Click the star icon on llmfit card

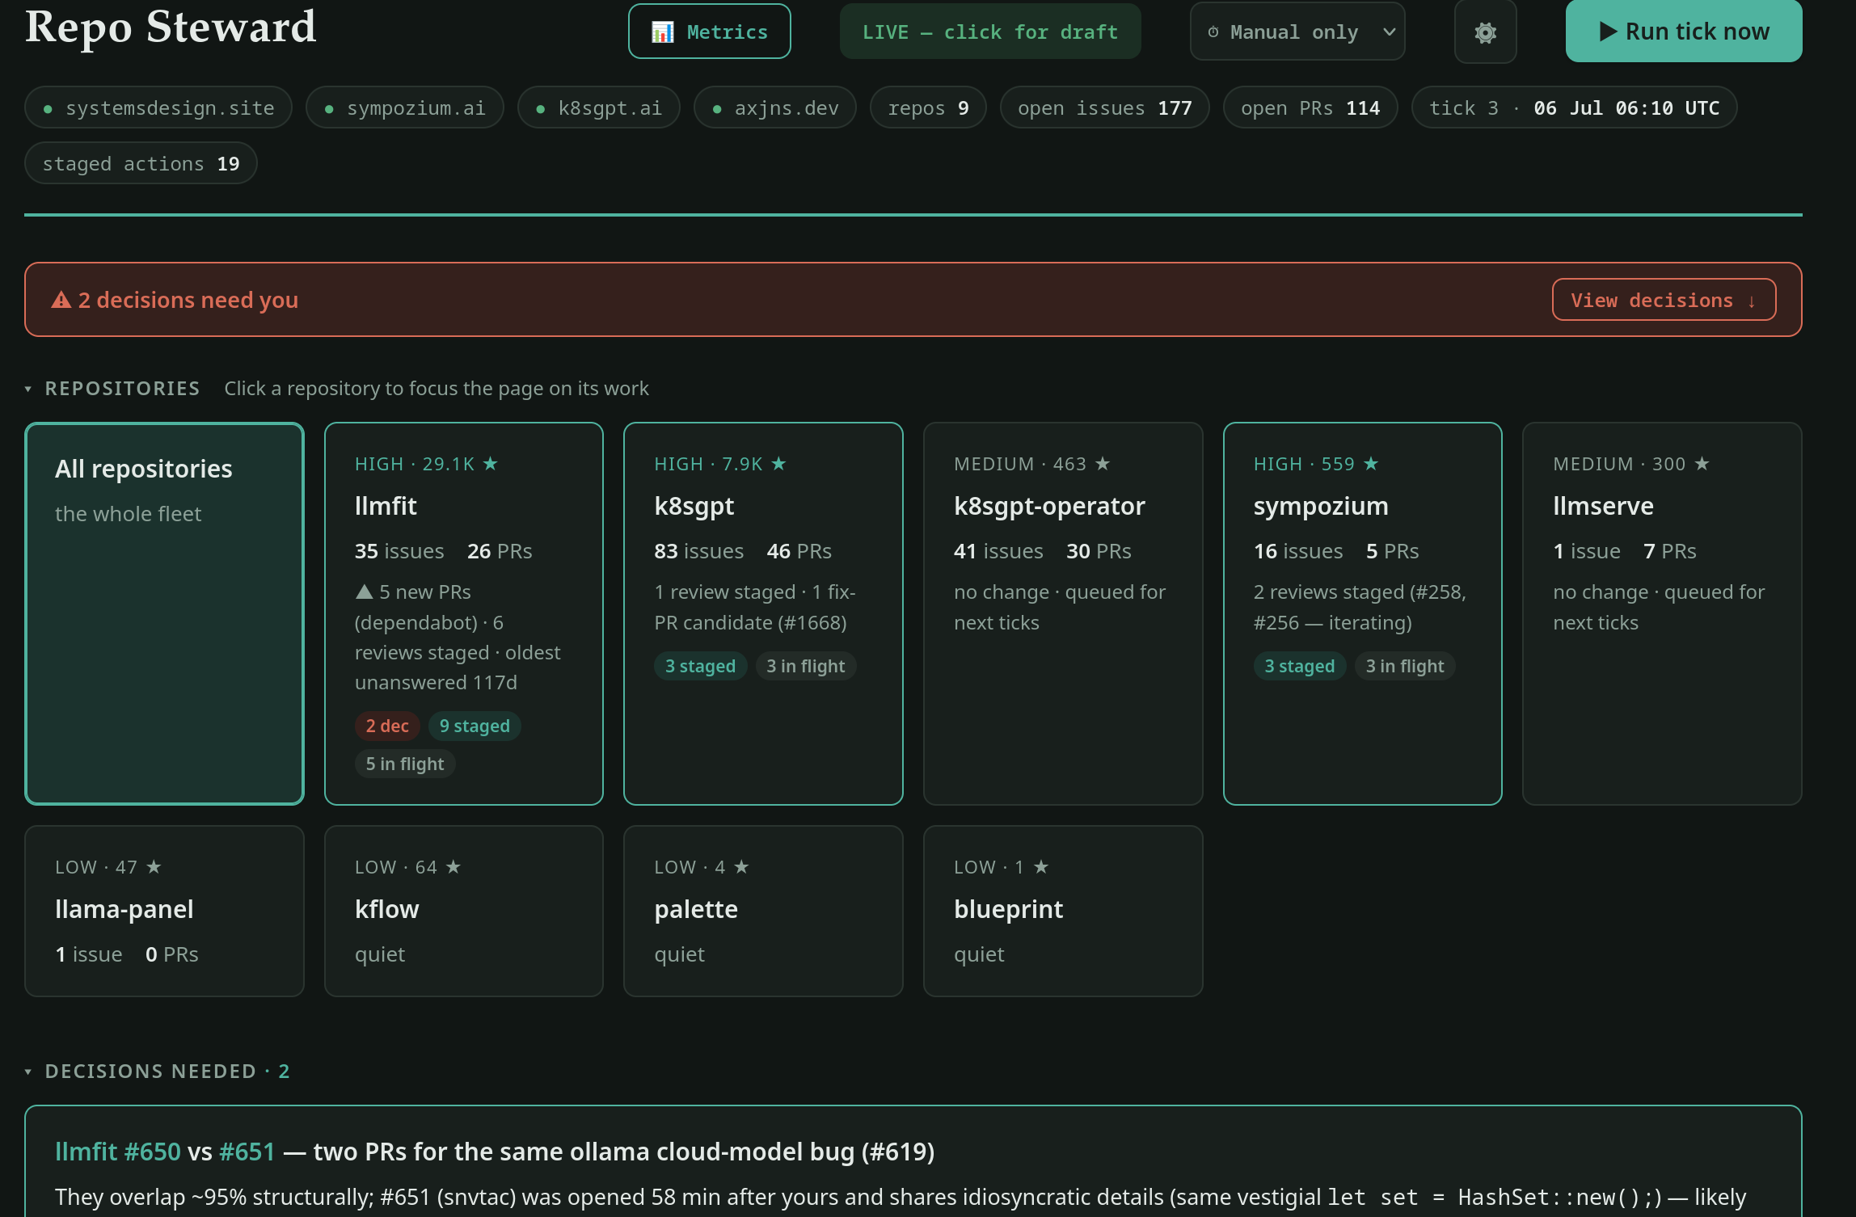click(490, 464)
